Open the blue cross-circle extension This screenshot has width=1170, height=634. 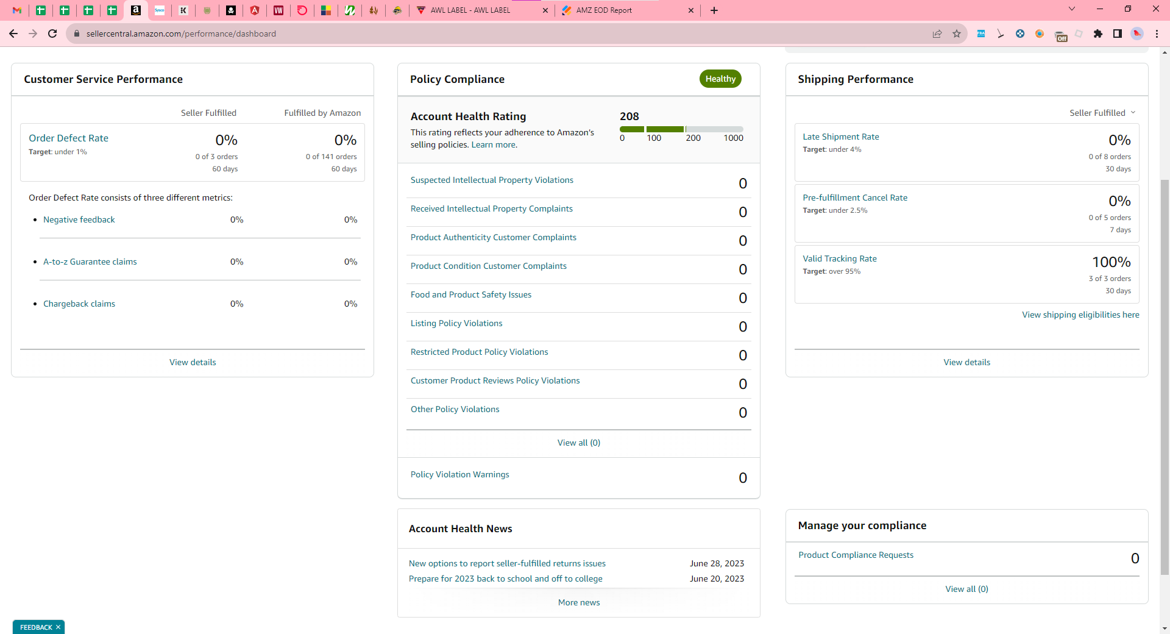[x=1020, y=34]
